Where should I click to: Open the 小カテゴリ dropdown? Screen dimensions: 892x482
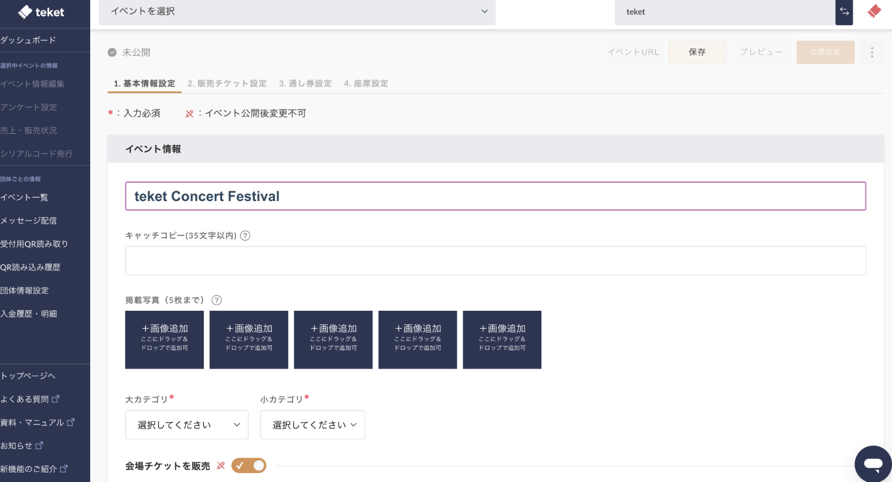312,424
